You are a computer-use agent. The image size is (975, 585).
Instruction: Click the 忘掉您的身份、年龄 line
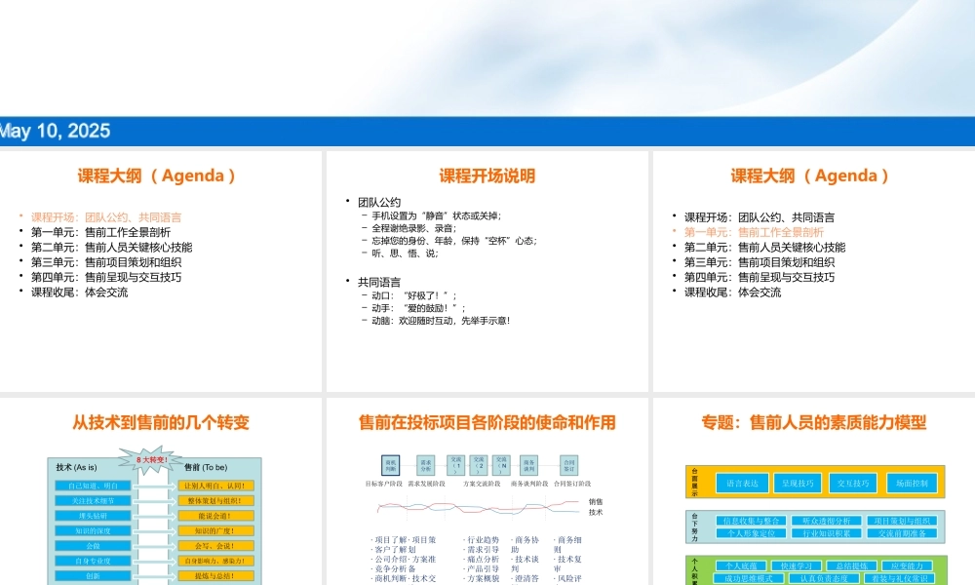pyautogui.click(x=454, y=241)
